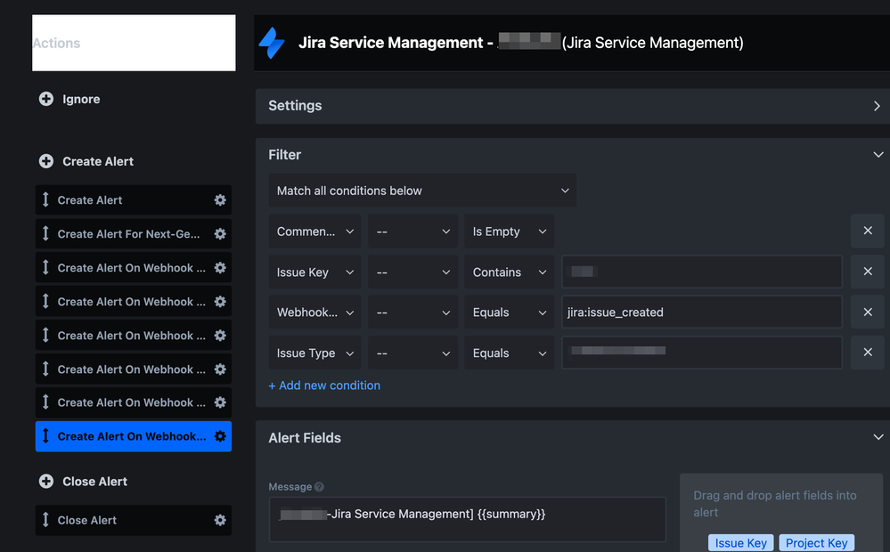890x552 pixels.
Task: Click the Filter section title
Action: [284, 155]
